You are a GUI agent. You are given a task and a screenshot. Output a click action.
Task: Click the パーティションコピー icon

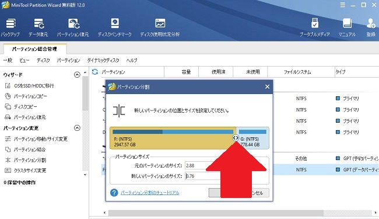[8, 96]
